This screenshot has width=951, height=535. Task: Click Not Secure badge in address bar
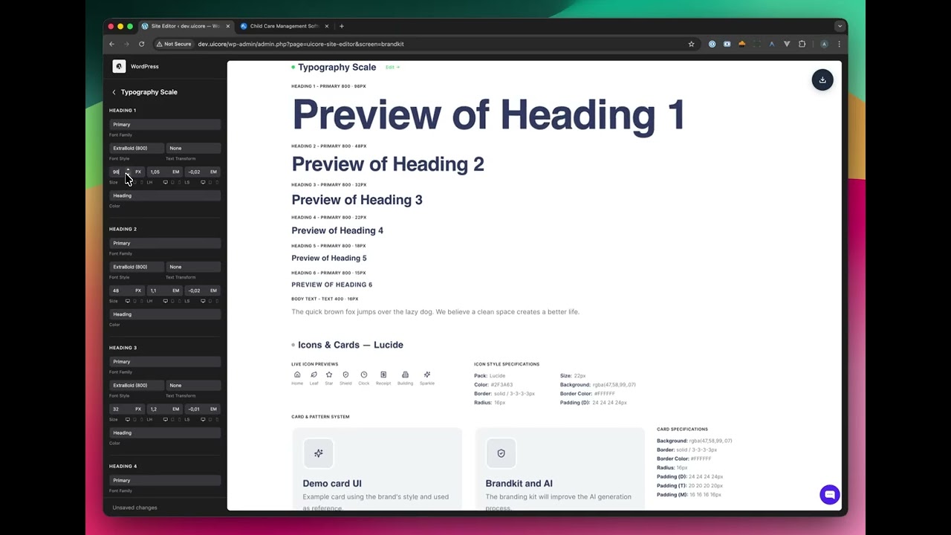click(175, 44)
